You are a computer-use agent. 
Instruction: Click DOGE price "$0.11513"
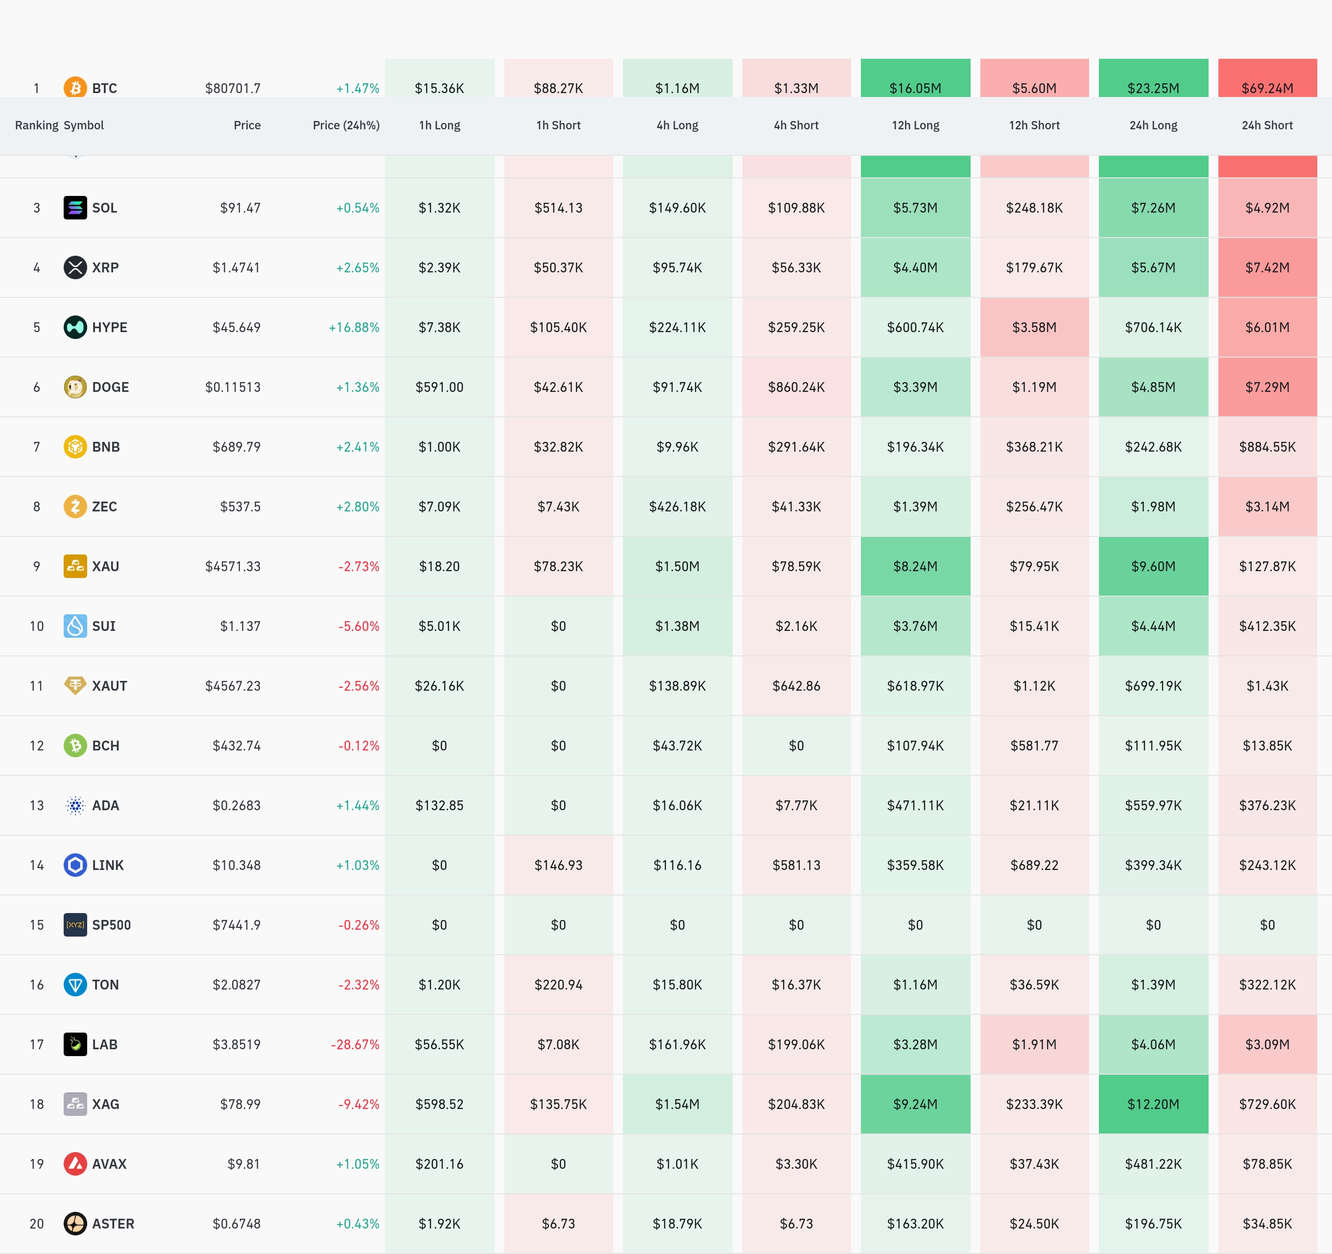(233, 386)
